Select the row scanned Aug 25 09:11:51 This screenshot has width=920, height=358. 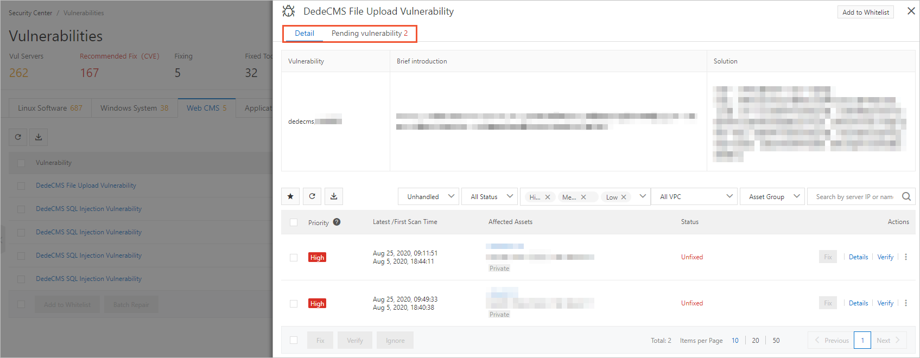click(x=294, y=258)
